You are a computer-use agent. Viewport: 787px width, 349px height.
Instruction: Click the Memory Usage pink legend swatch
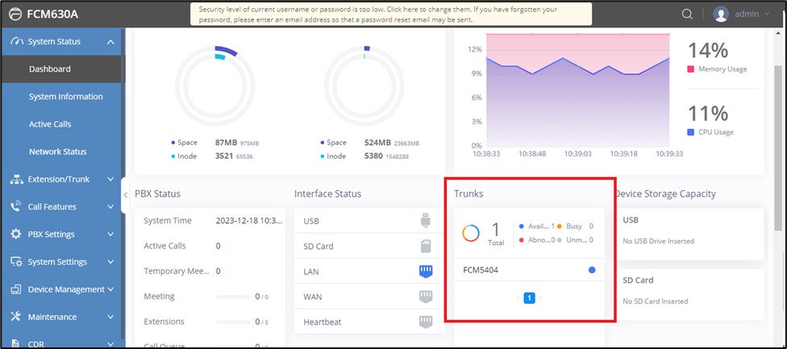click(x=690, y=69)
